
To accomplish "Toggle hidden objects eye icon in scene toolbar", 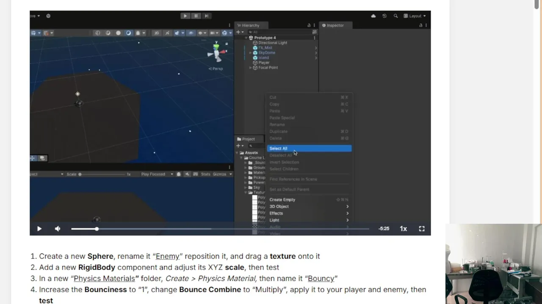I will pyautogui.click(x=191, y=33).
